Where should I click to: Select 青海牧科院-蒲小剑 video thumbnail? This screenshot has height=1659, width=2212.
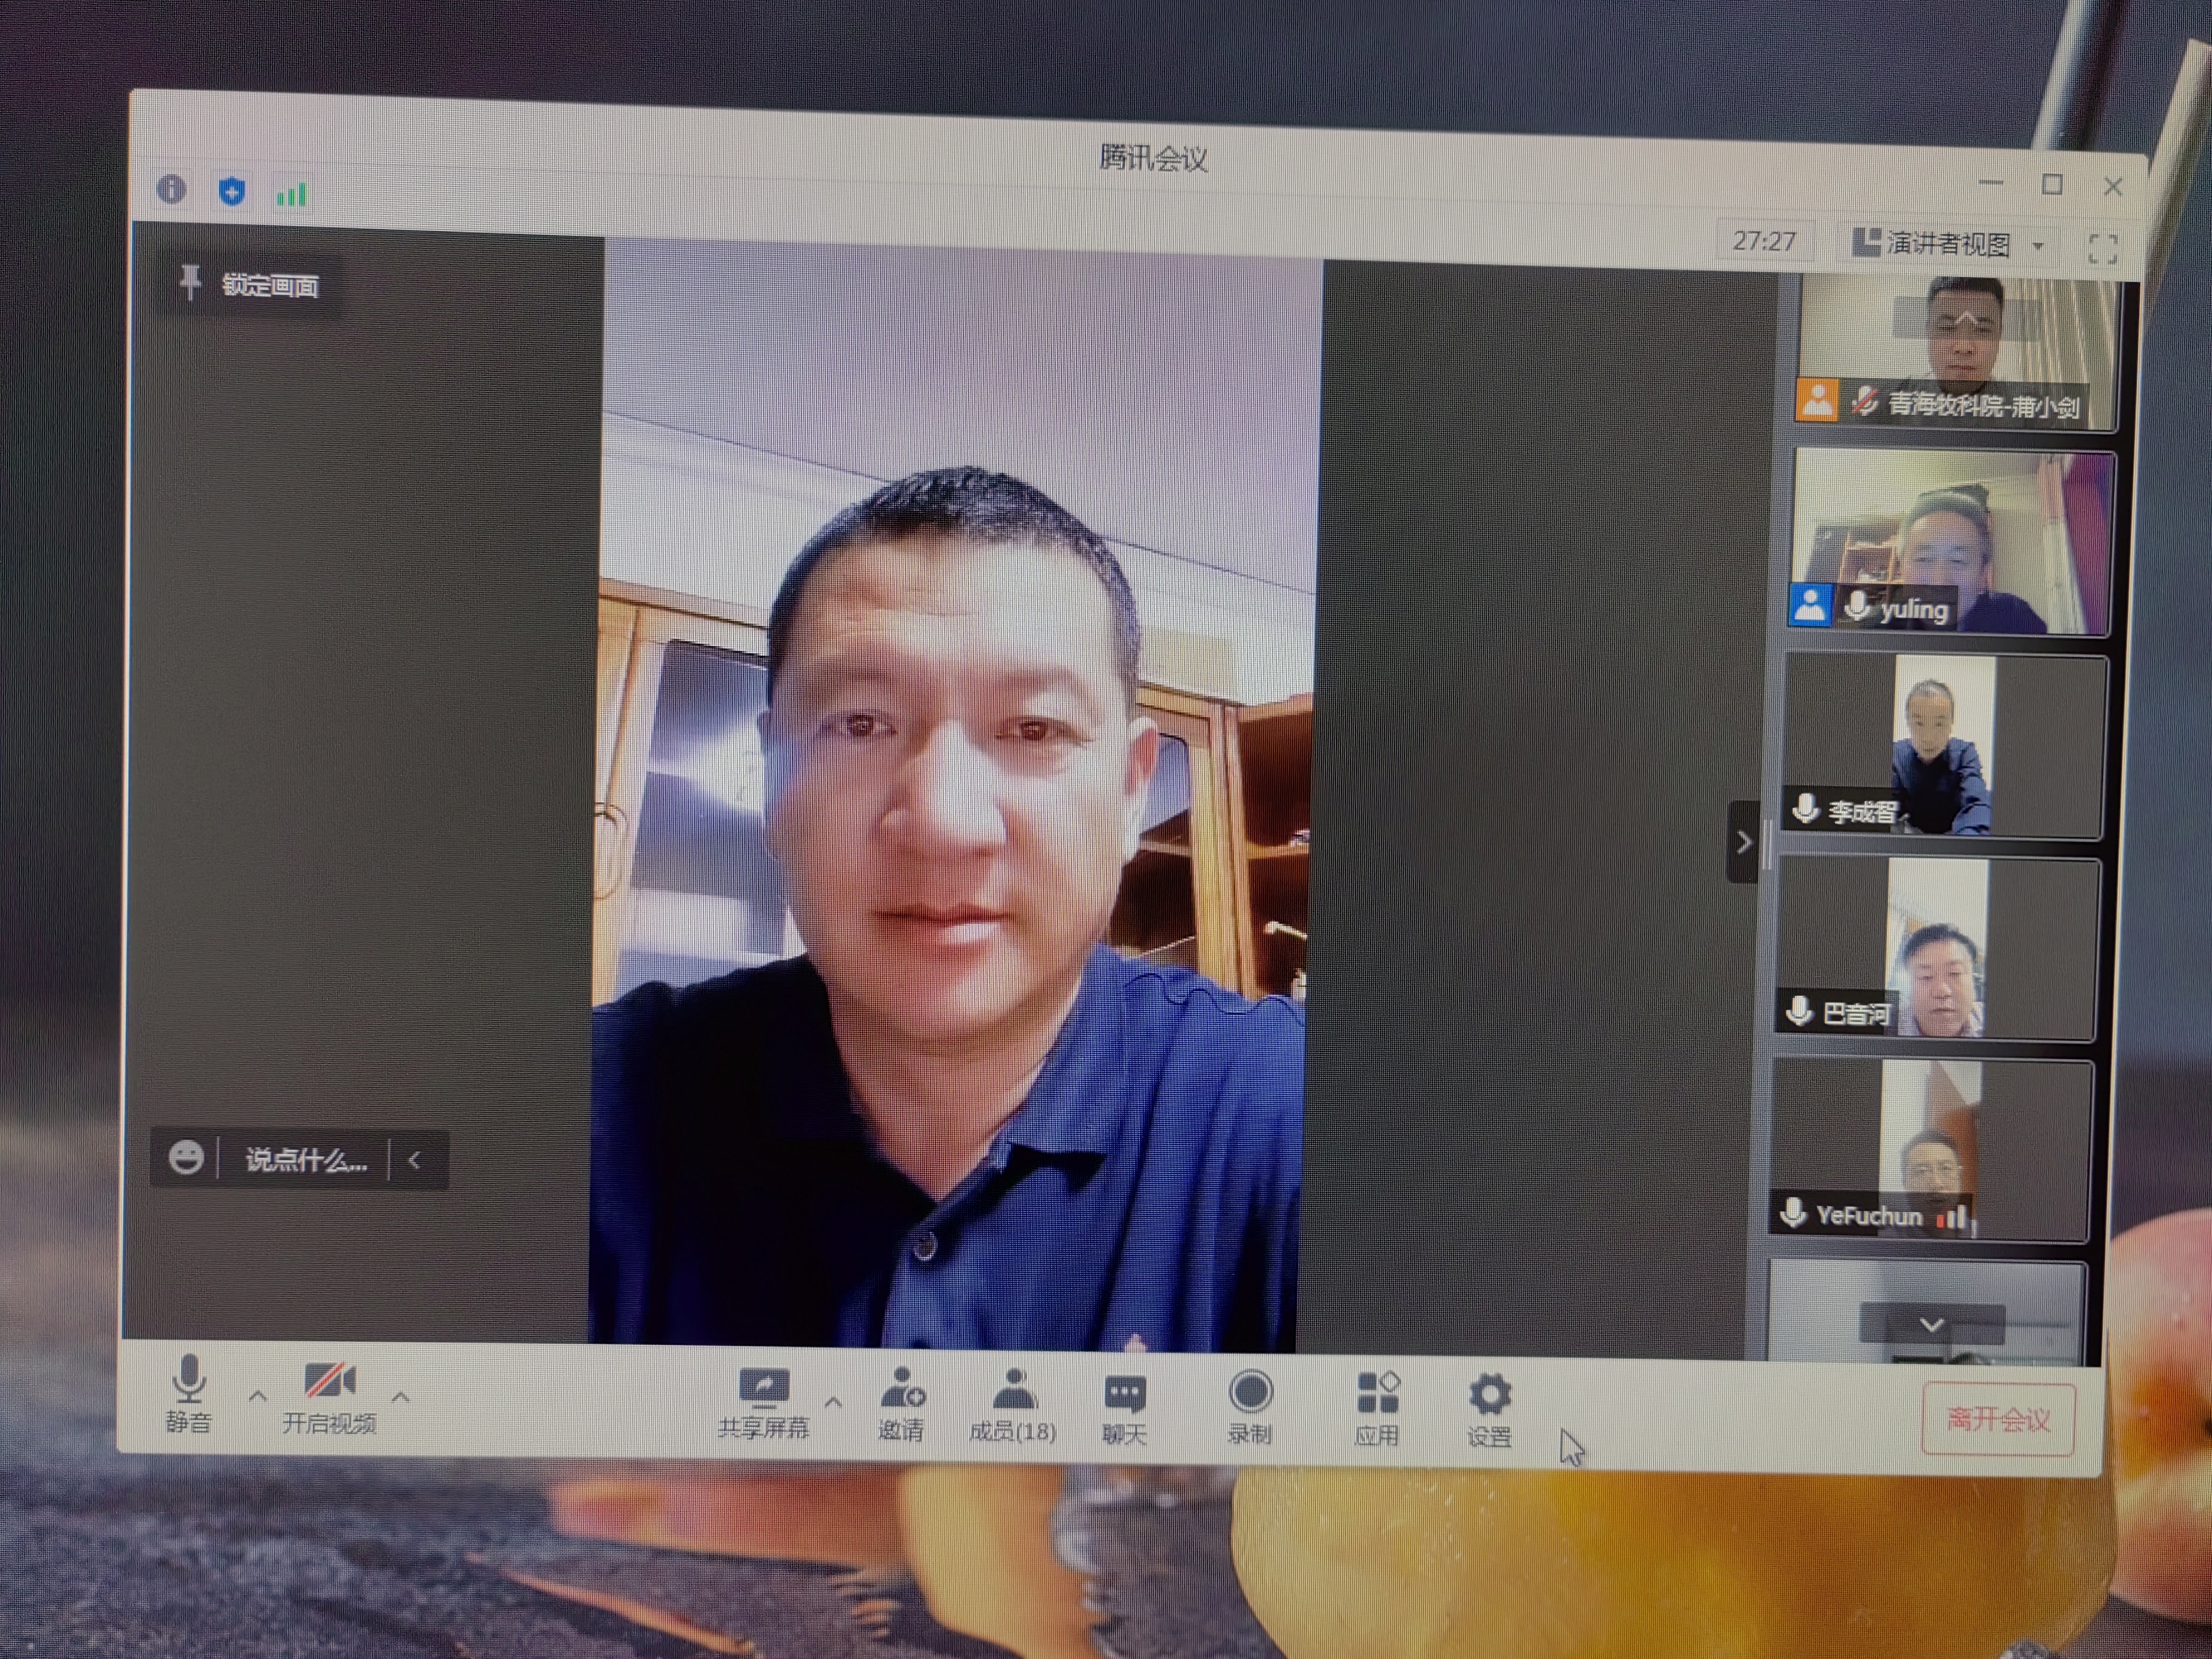(1956, 354)
